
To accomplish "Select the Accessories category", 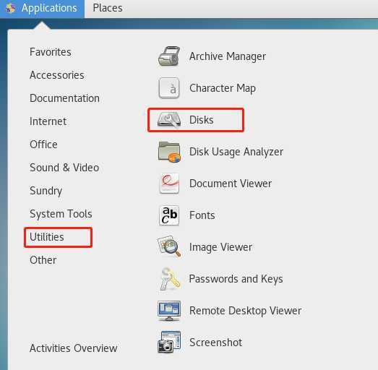I will [x=57, y=75].
